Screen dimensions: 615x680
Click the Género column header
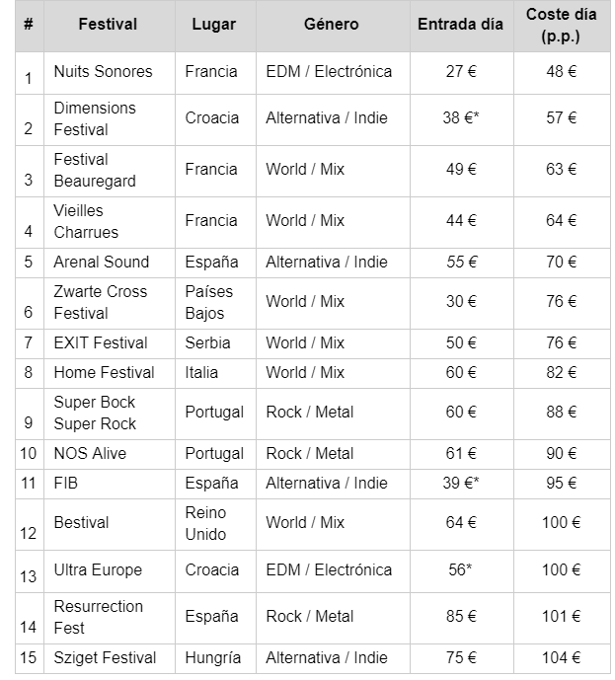[x=332, y=25]
